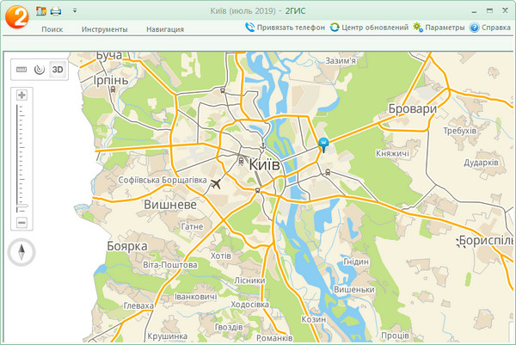Image resolution: width=516 pixels, height=345 pixels.
Task: Open Параметры settings
Action: 439,28
